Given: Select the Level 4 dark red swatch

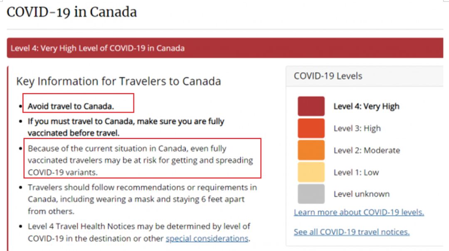Looking at the screenshot, I should point(311,106).
